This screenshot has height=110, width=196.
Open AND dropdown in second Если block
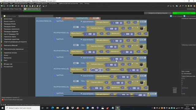click(76, 45)
